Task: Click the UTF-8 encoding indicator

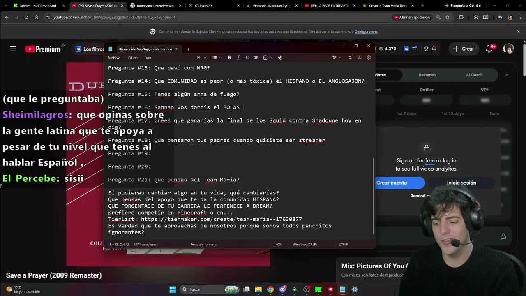Action: pyautogui.click(x=343, y=244)
